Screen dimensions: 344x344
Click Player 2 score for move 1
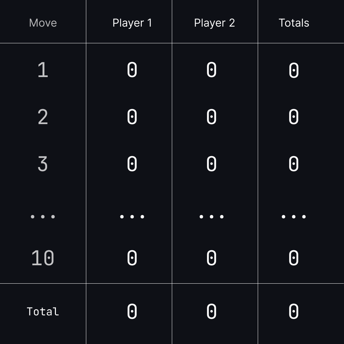[211, 70]
